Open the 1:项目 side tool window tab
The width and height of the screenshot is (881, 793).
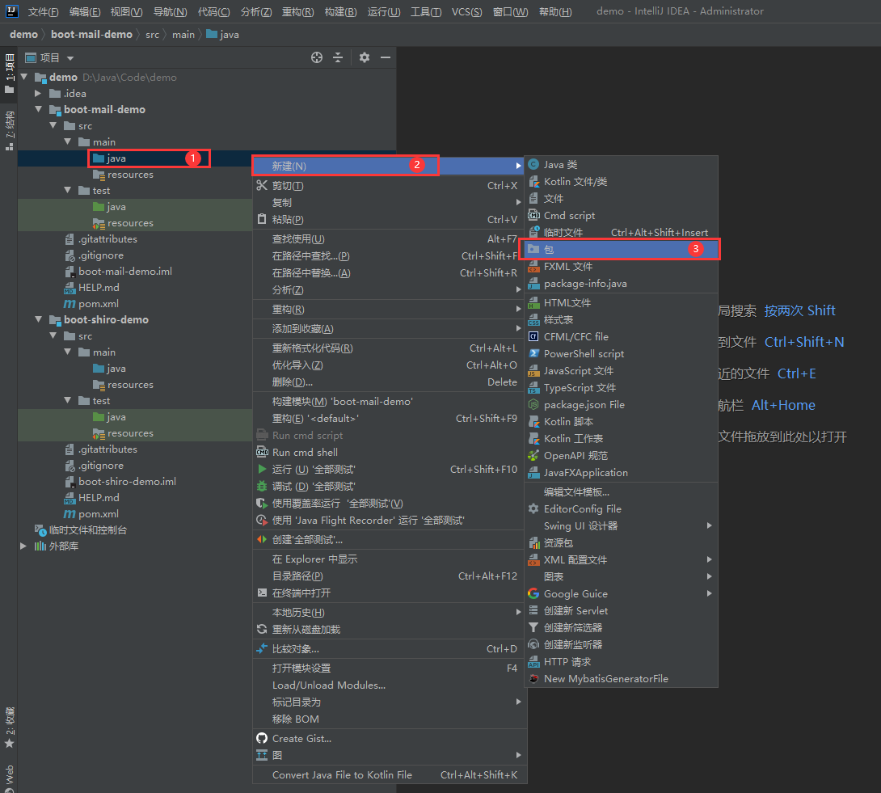pyautogui.click(x=9, y=74)
